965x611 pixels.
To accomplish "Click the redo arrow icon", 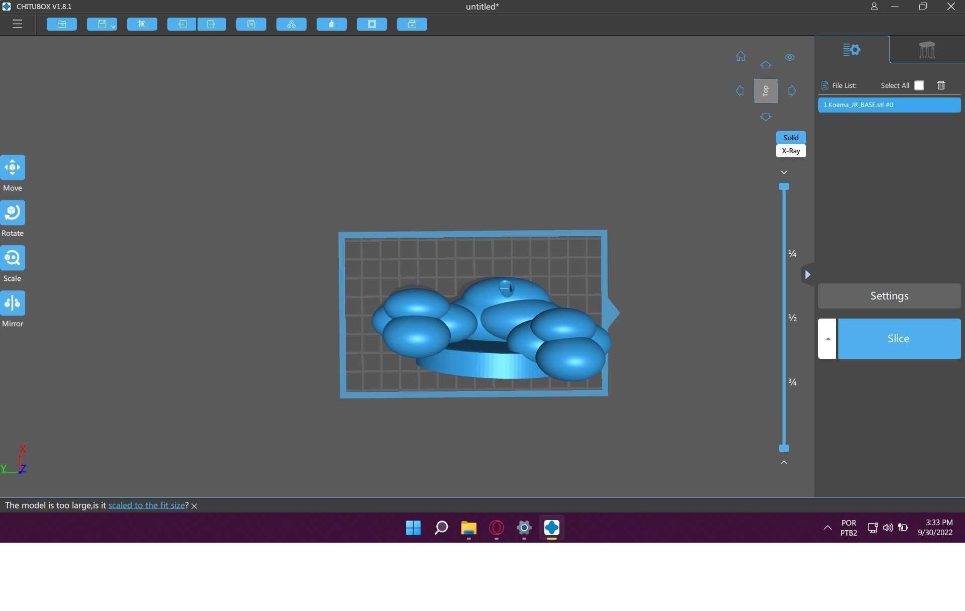I will (x=212, y=24).
